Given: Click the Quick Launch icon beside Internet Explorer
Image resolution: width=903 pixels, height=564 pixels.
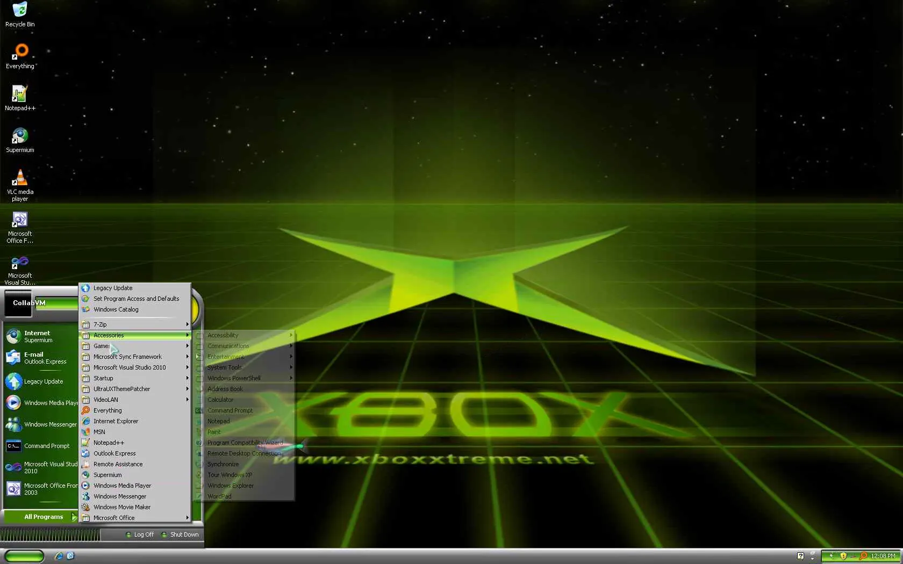Looking at the screenshot, I should tap(70, 556).
